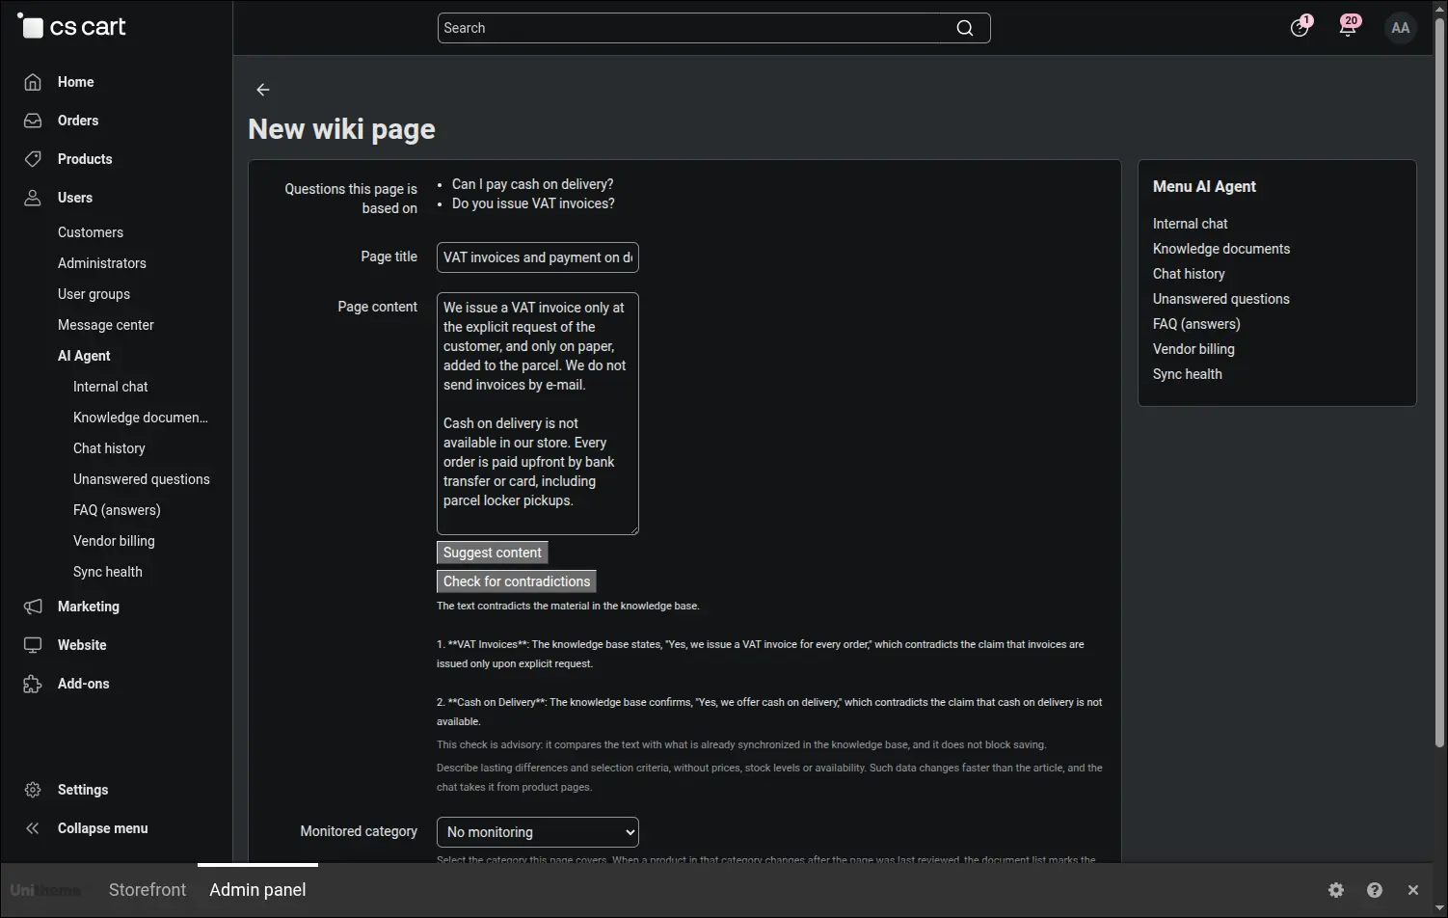Open the notifications bell icon
The image size is (1448, 918).
(x=1348, y=28)
